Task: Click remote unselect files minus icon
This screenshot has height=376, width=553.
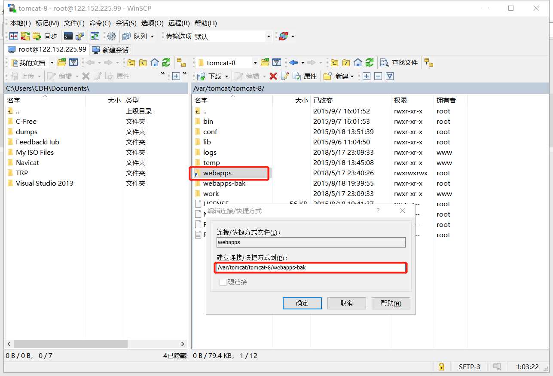Action: pos(378,76)
